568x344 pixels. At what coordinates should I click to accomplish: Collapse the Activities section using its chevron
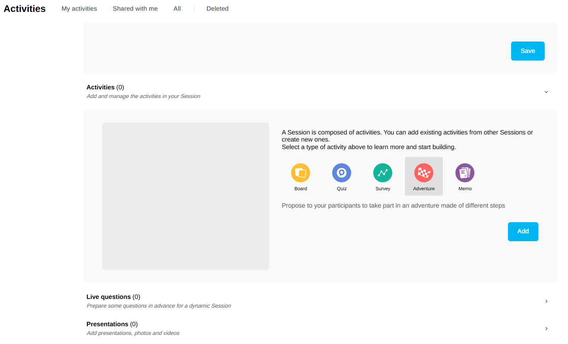546,92
